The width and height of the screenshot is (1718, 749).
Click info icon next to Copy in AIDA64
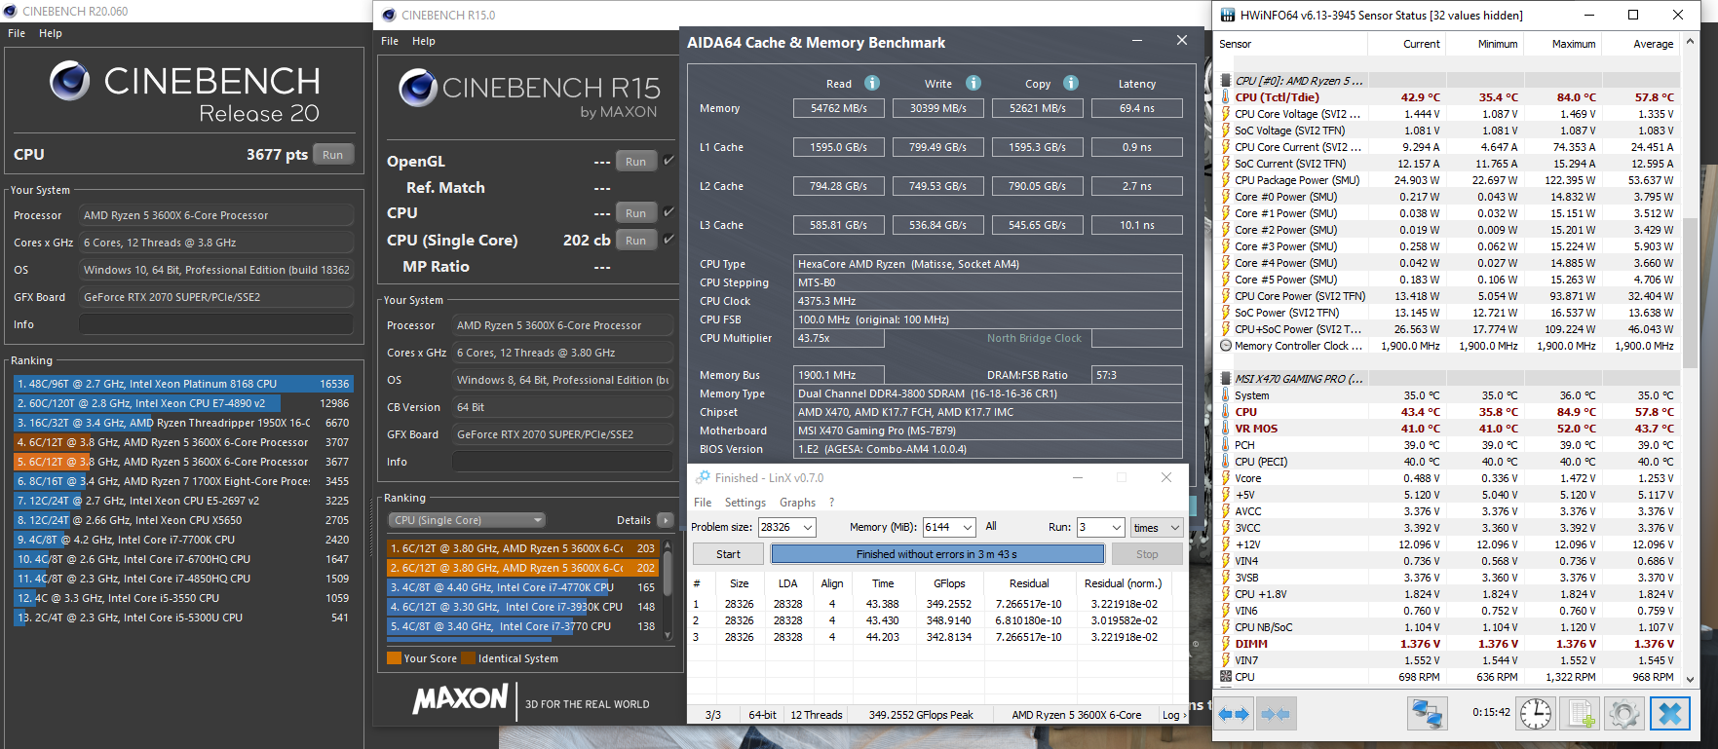point(1071,83)
